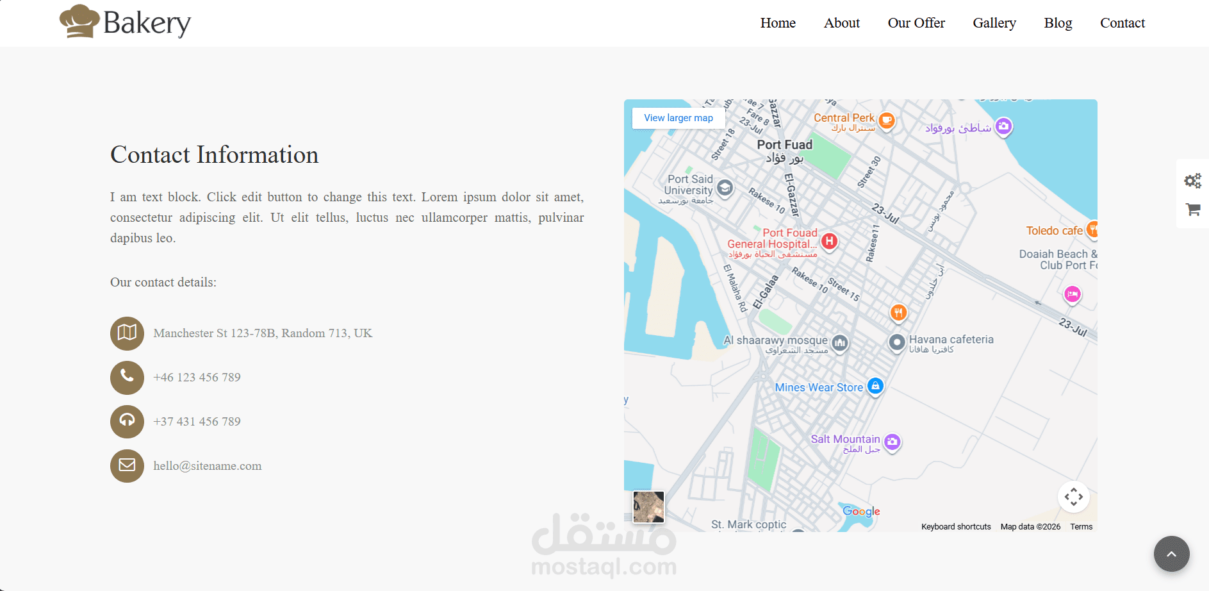
Task: Click the map camera pan controls button
Action: [1074, 497]
